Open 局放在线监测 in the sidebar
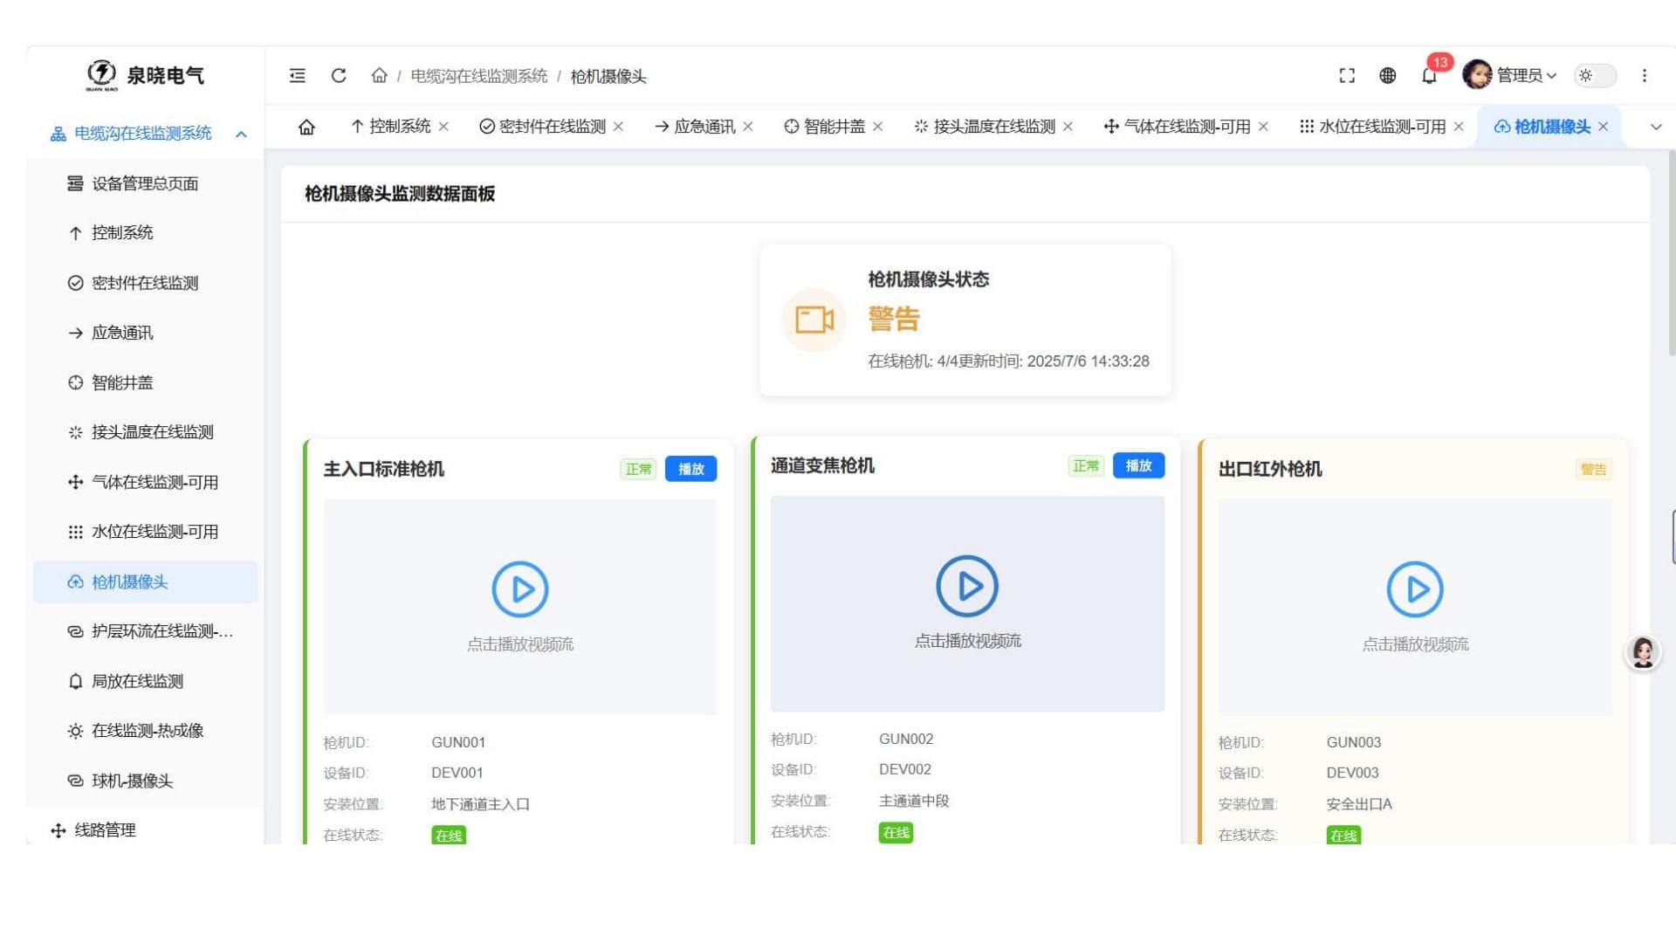 145,682
